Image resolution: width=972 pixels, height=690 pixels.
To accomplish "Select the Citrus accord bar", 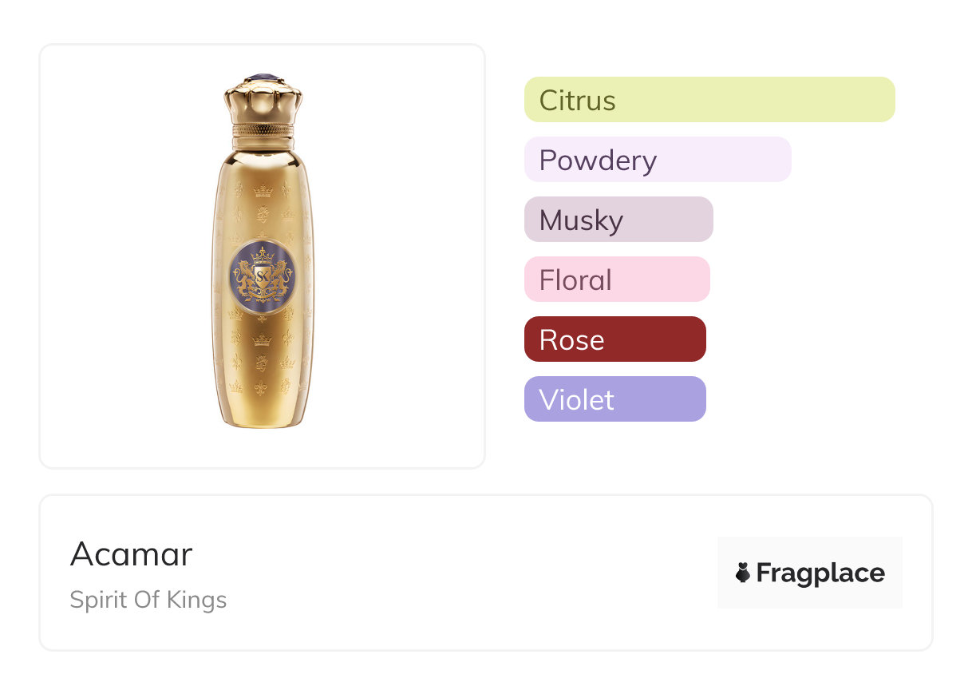I will (709, 100).
